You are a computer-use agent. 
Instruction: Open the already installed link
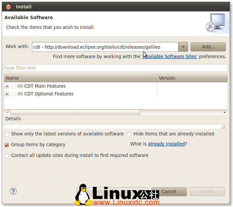tap(166, 144)
